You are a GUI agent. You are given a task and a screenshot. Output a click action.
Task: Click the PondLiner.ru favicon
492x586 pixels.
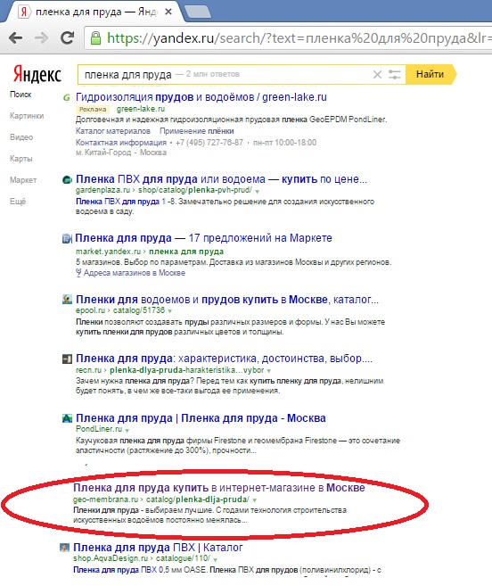tap(67, 418)
